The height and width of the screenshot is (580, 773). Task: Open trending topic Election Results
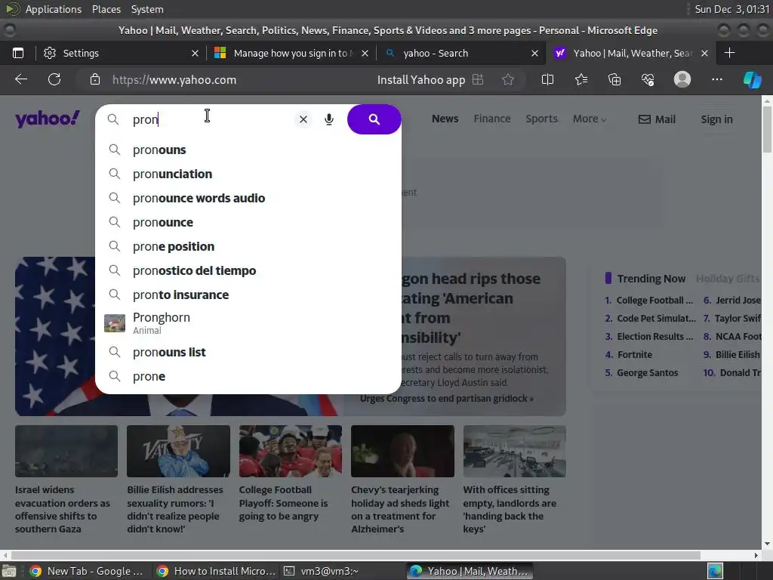(x=654, y=336)
